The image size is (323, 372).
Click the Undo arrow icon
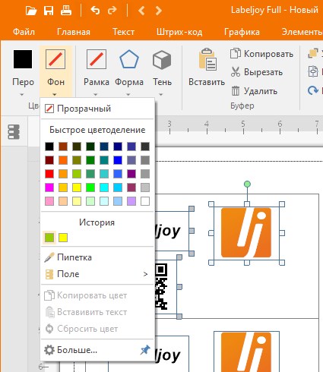(x=95, y=11)
